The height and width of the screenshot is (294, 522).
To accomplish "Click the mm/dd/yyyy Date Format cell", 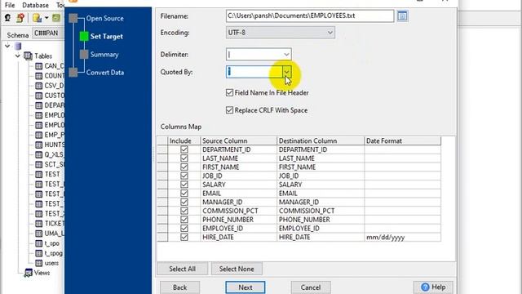I will pyautogui.click(x=402, y=237).
